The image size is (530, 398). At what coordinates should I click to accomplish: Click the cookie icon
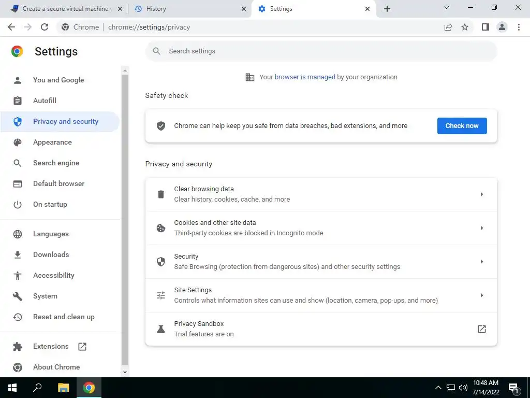pyautogui.click(x=161, y=228)
